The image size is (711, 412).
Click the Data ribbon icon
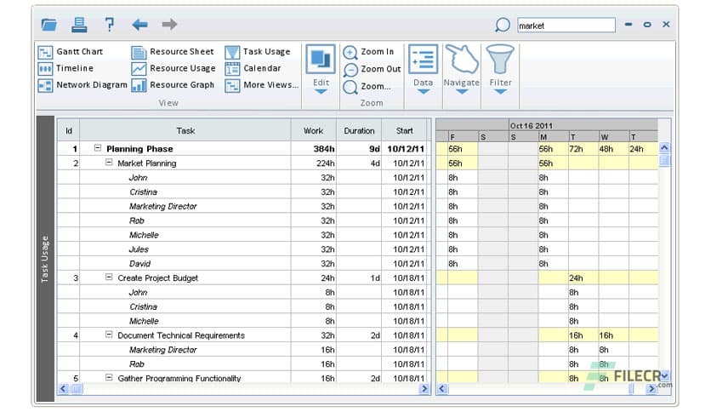coord(423,59)
